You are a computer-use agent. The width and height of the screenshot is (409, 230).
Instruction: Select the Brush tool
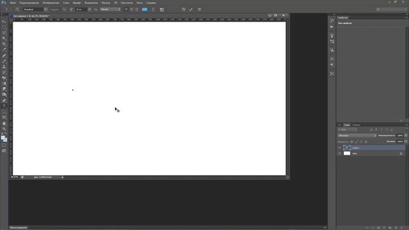coord(4,61)
